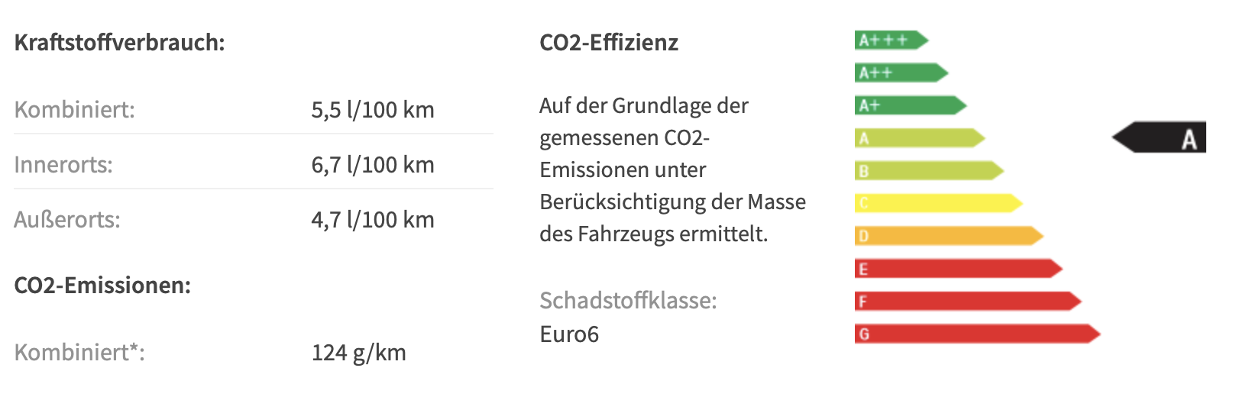Select the red G class bar
The width and height of the screenshot is (1233, 397).
click(x=977, y=334)
